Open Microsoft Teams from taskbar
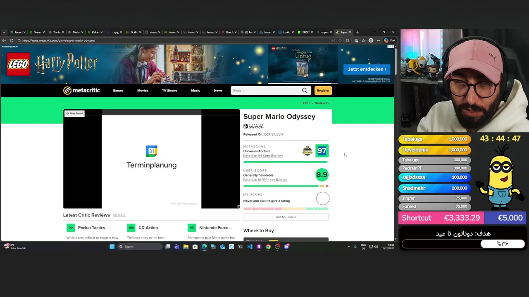Image resolution: width=529 pixels, height=297 pixels. point(177,247)
